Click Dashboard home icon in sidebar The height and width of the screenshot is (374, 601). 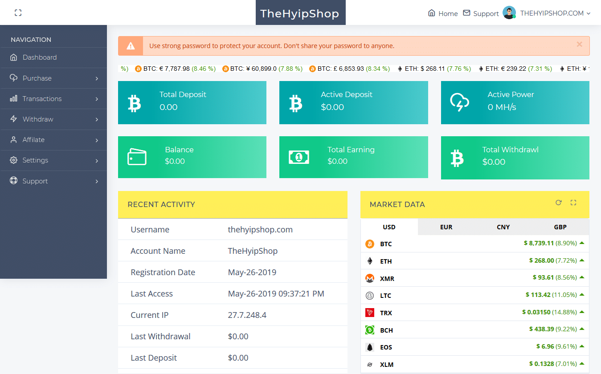pos(14,57)
